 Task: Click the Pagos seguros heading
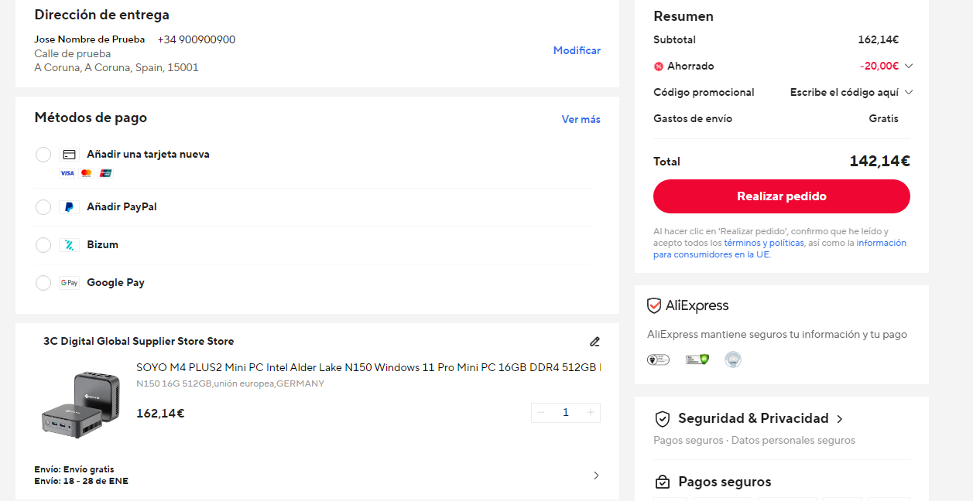[725, 482]
